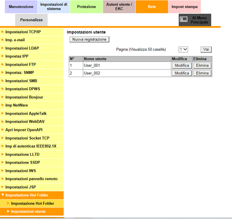Click Elimina for User_002
This screenshot has height=219, width=232.
(x=202, y=73)
